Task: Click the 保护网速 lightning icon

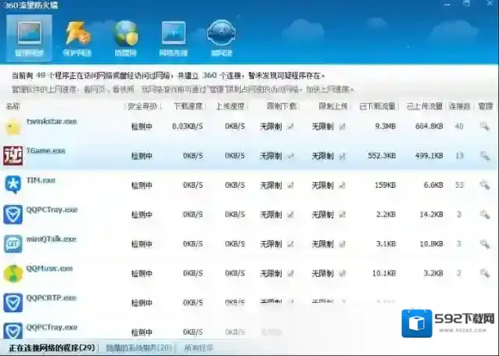Action: tap(77, 37)
